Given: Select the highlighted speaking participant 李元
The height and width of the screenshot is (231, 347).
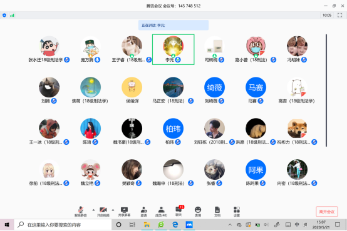Looking at the screenshot, I should coord(173,49).
